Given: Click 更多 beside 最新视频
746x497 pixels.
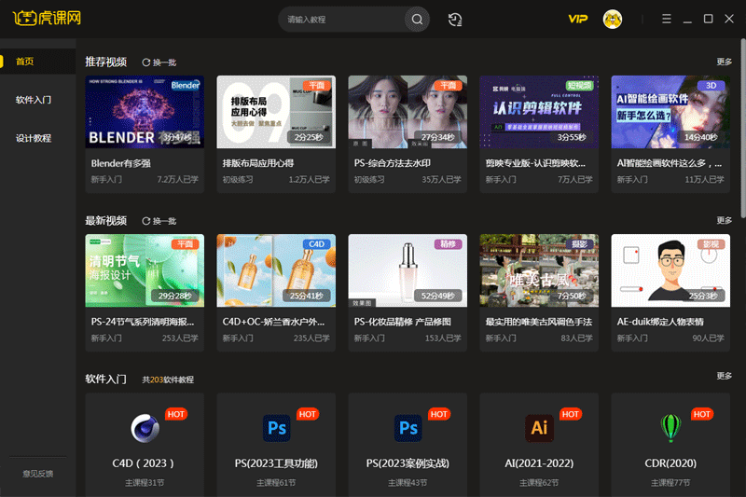Looking at the screenshot, I should click(x=725, y=220).
